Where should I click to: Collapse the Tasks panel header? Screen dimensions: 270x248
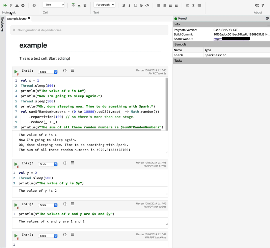(x=221, y=61)
